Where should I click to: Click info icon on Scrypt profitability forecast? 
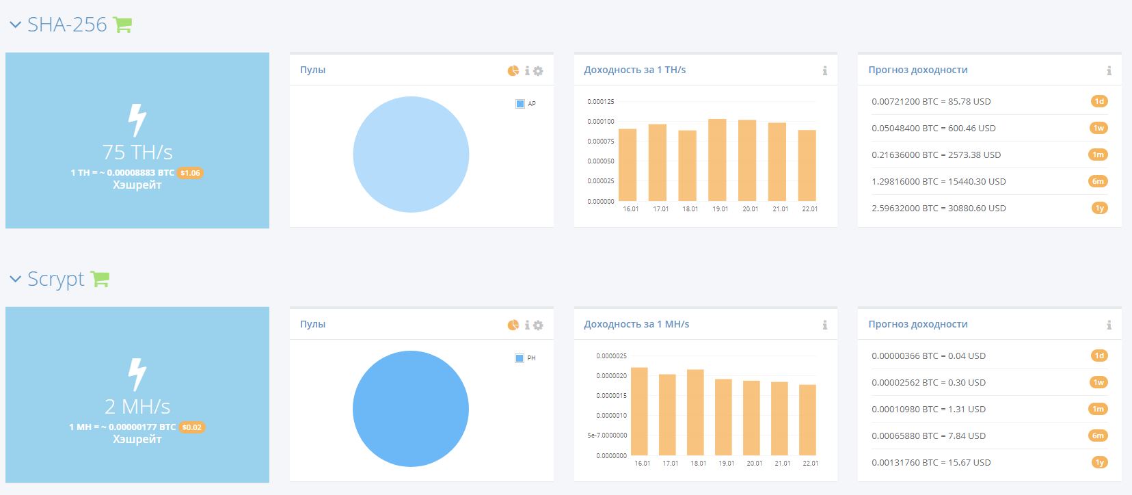pos(1109,325)
